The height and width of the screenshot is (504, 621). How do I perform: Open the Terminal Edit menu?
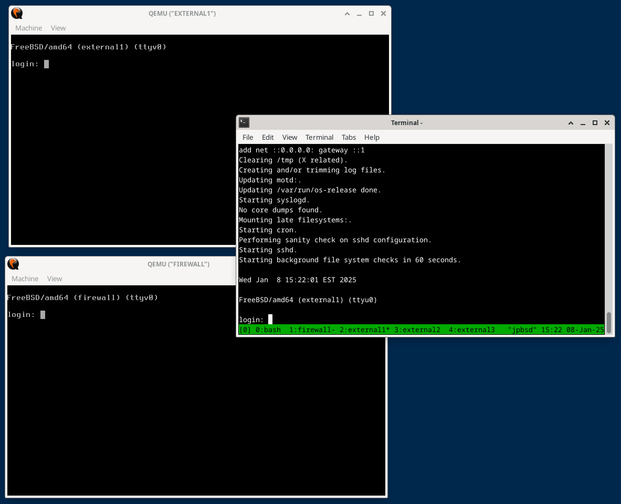coord(268,137)
